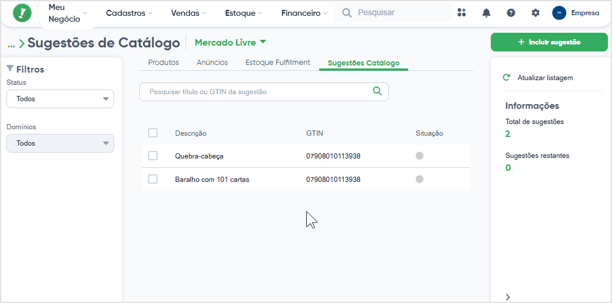Open the apps grid icon in the top bar

tap(461, 12)
